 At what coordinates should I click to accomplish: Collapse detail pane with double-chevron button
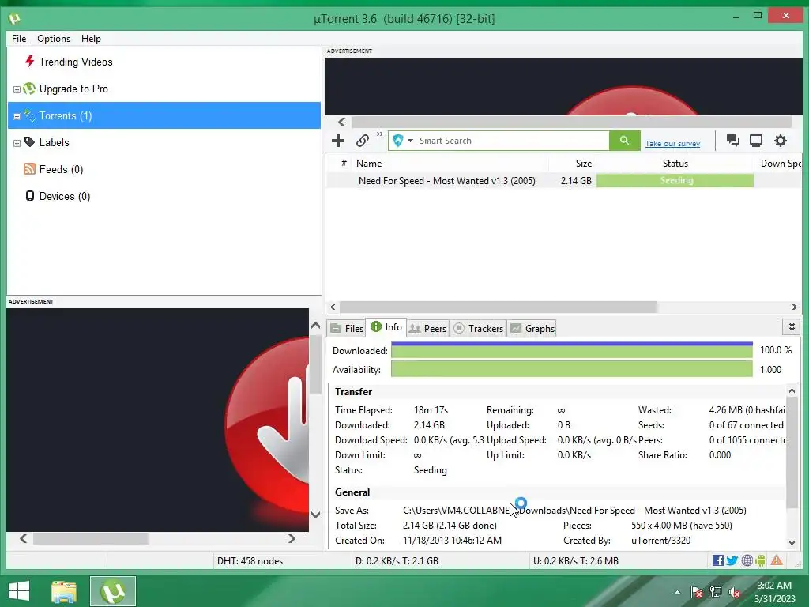[x=792, y=326]
